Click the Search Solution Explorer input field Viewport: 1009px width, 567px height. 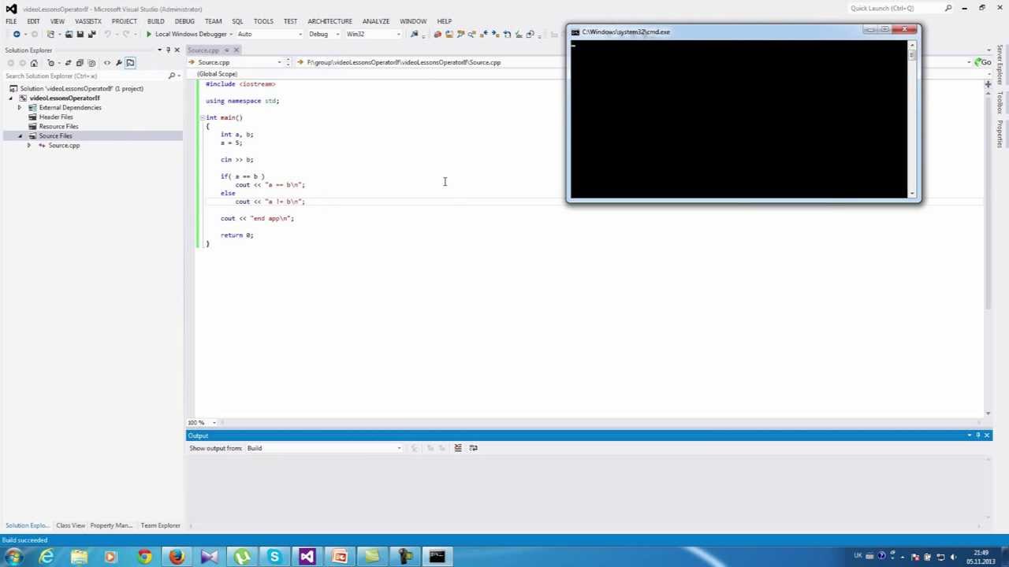click(85, 76)
